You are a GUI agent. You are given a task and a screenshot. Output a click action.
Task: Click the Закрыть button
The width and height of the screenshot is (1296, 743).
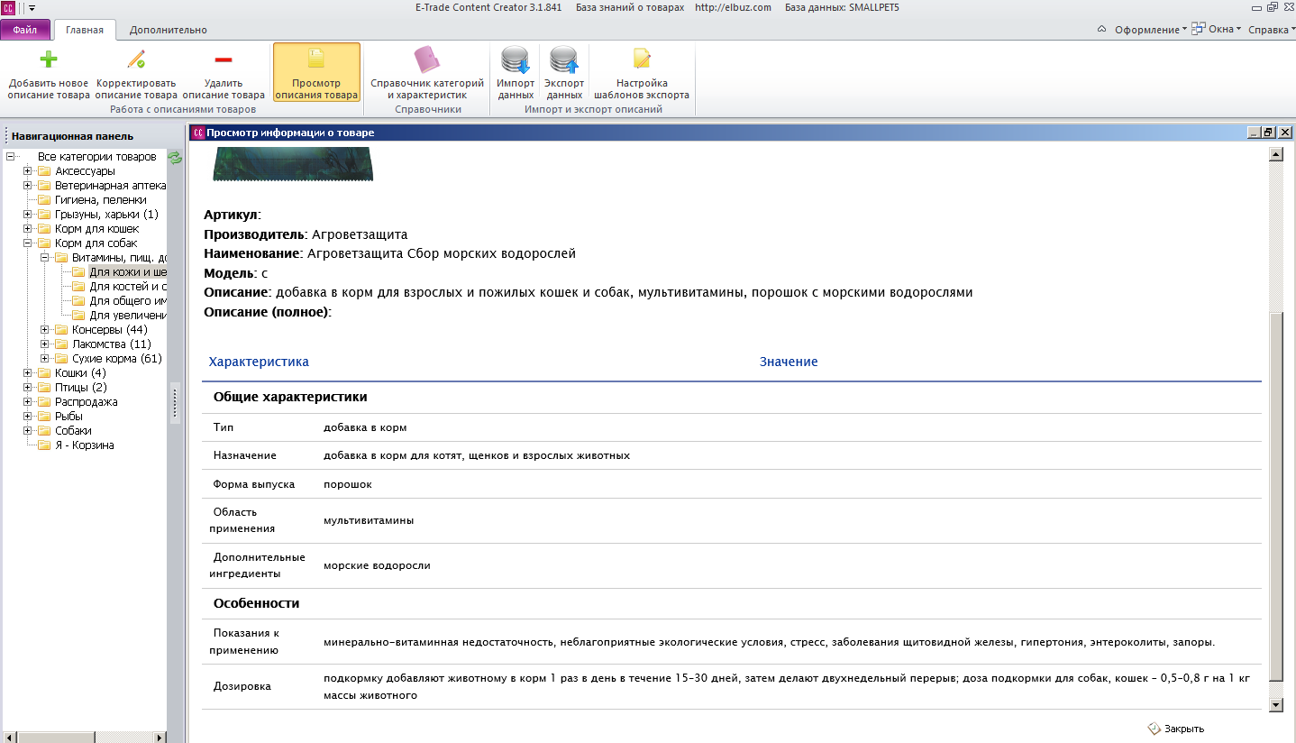(x=1176, y=729)
